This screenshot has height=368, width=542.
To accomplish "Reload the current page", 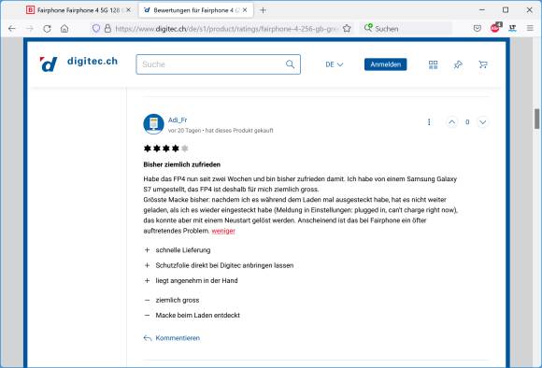I will pos(47,29).
